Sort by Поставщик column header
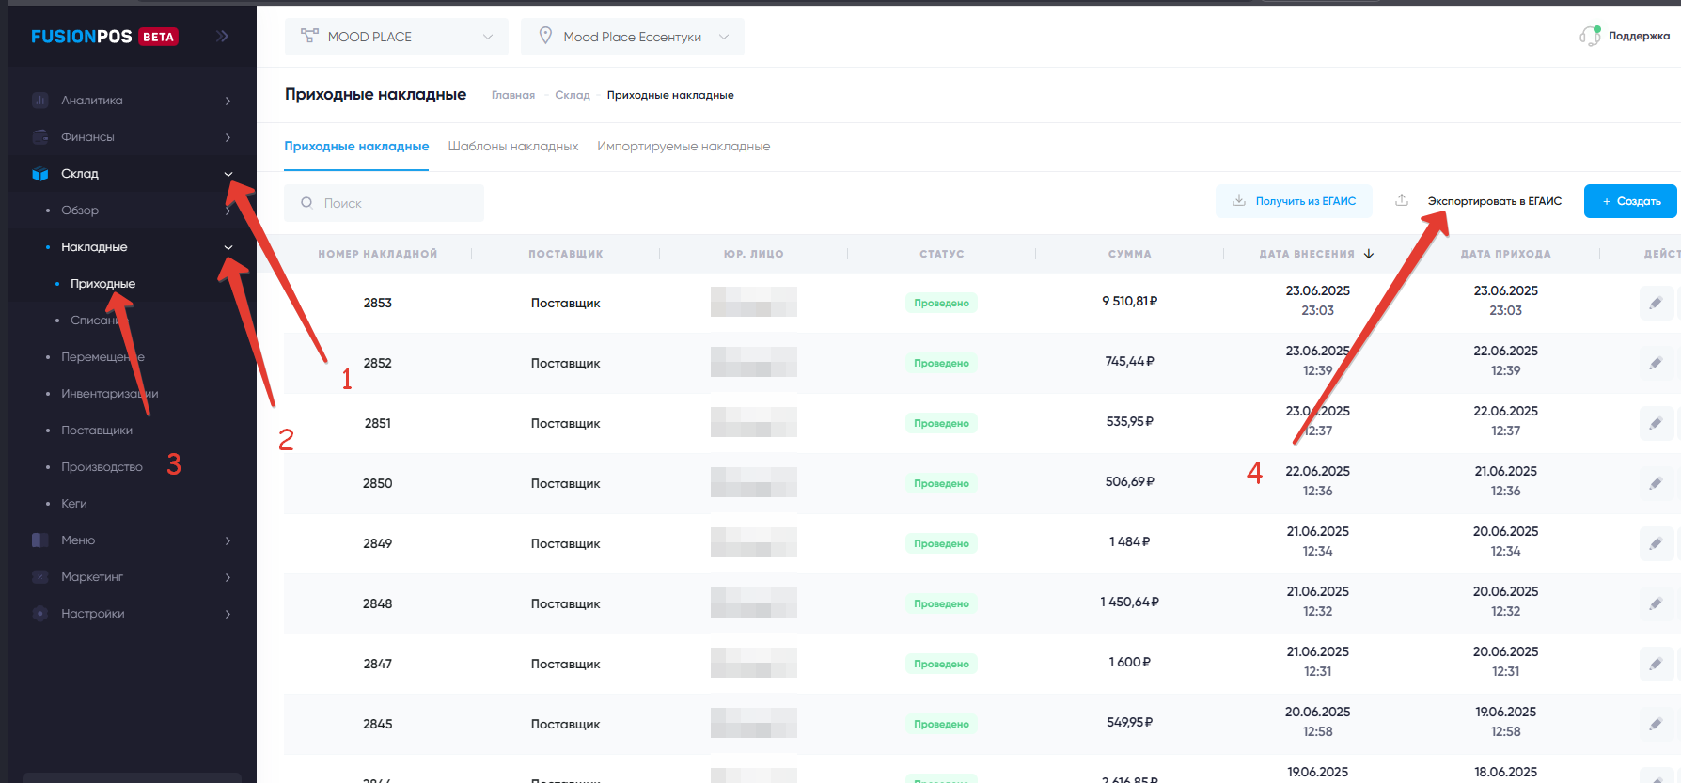 point(566,254)
